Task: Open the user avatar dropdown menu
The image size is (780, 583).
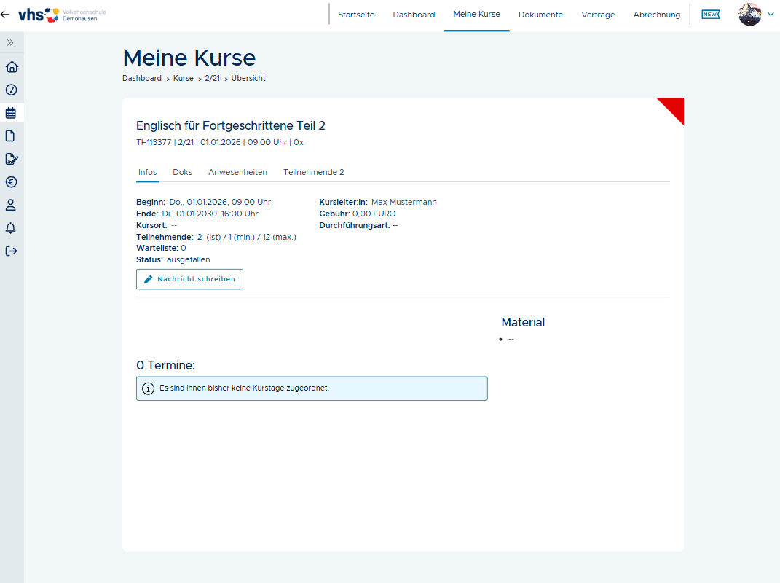Action: coord(755,15)
